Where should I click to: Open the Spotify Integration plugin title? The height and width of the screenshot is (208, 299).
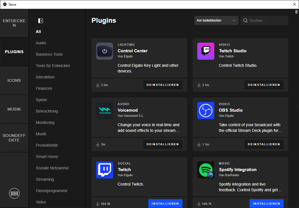point(238,169)
